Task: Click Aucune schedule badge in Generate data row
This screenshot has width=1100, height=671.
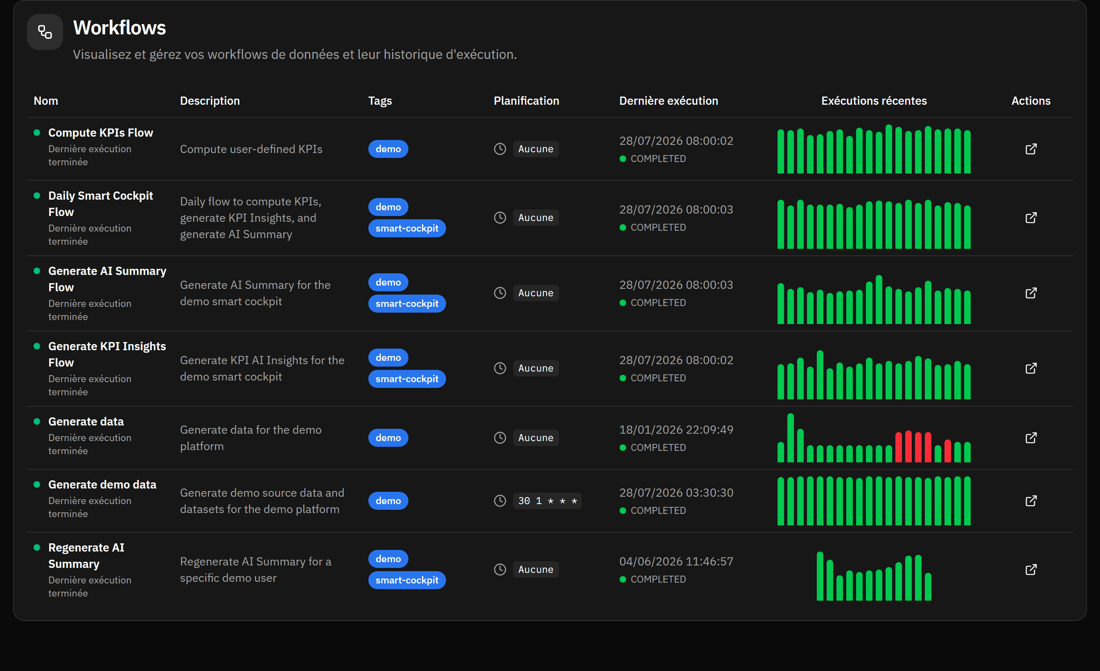Action: pos(536,437)
